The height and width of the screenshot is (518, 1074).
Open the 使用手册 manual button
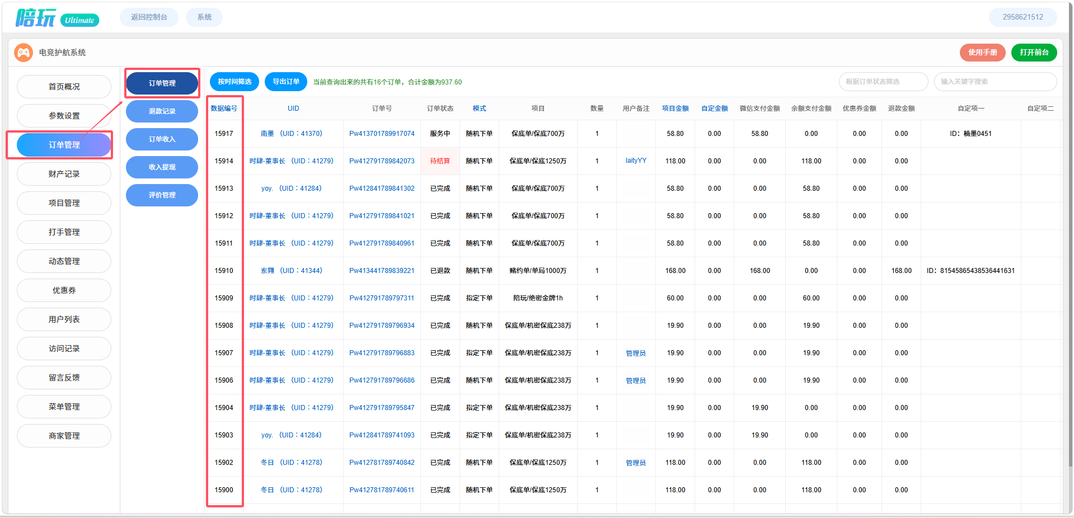tap(983, 53)
